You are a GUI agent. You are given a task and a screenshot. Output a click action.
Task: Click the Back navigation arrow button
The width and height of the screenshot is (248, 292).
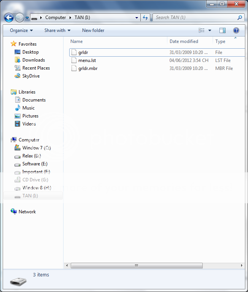point(9,17)
